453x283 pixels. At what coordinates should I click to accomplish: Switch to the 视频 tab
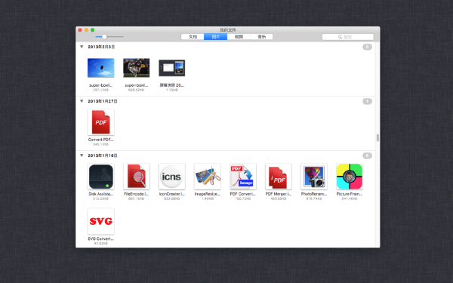(x=239, y=37)
